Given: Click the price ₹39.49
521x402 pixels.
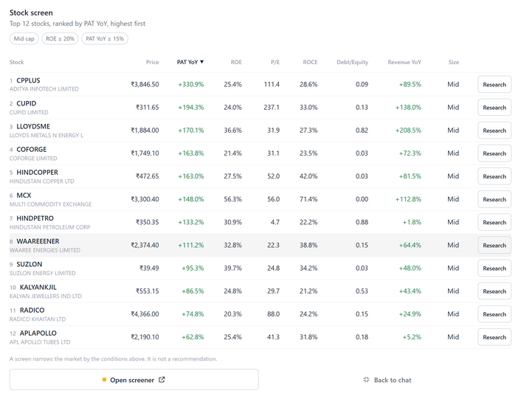Looking at the screenshot, I should point(149,268).
